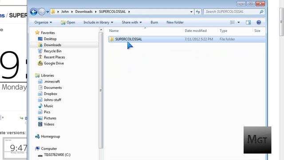Click SUPERCOLOSSAL in the address breadcrumb
This screenshot has height=160, width=284.
(112, 12)
